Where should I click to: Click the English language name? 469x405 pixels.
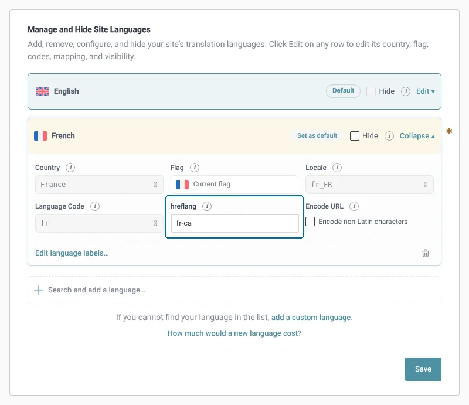pos(66,91)
